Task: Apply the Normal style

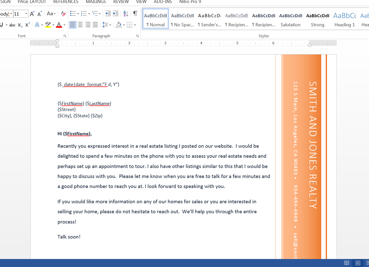Action: click(x=156, y=19)
